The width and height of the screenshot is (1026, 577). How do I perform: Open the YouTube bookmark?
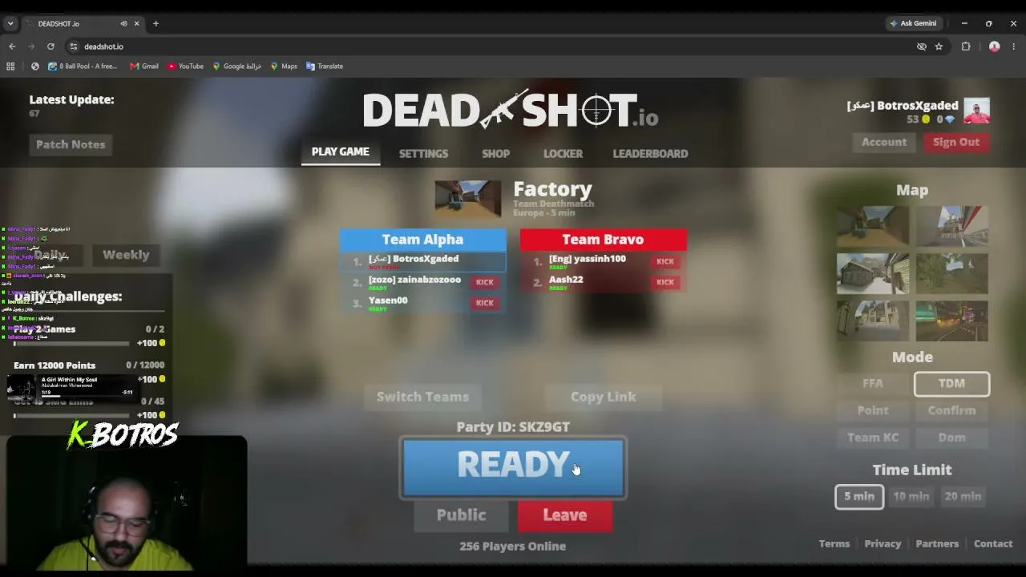coord(185,67)
